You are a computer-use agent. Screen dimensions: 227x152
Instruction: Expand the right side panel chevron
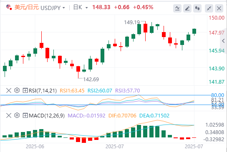[x=223, y=41]
